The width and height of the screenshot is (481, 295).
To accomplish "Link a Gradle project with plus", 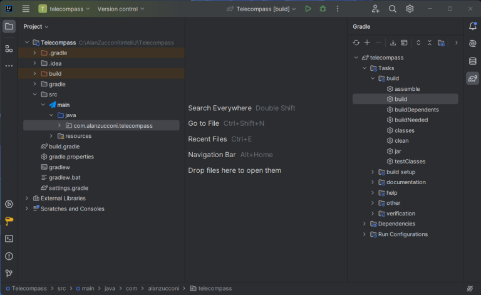I will 367,43.
